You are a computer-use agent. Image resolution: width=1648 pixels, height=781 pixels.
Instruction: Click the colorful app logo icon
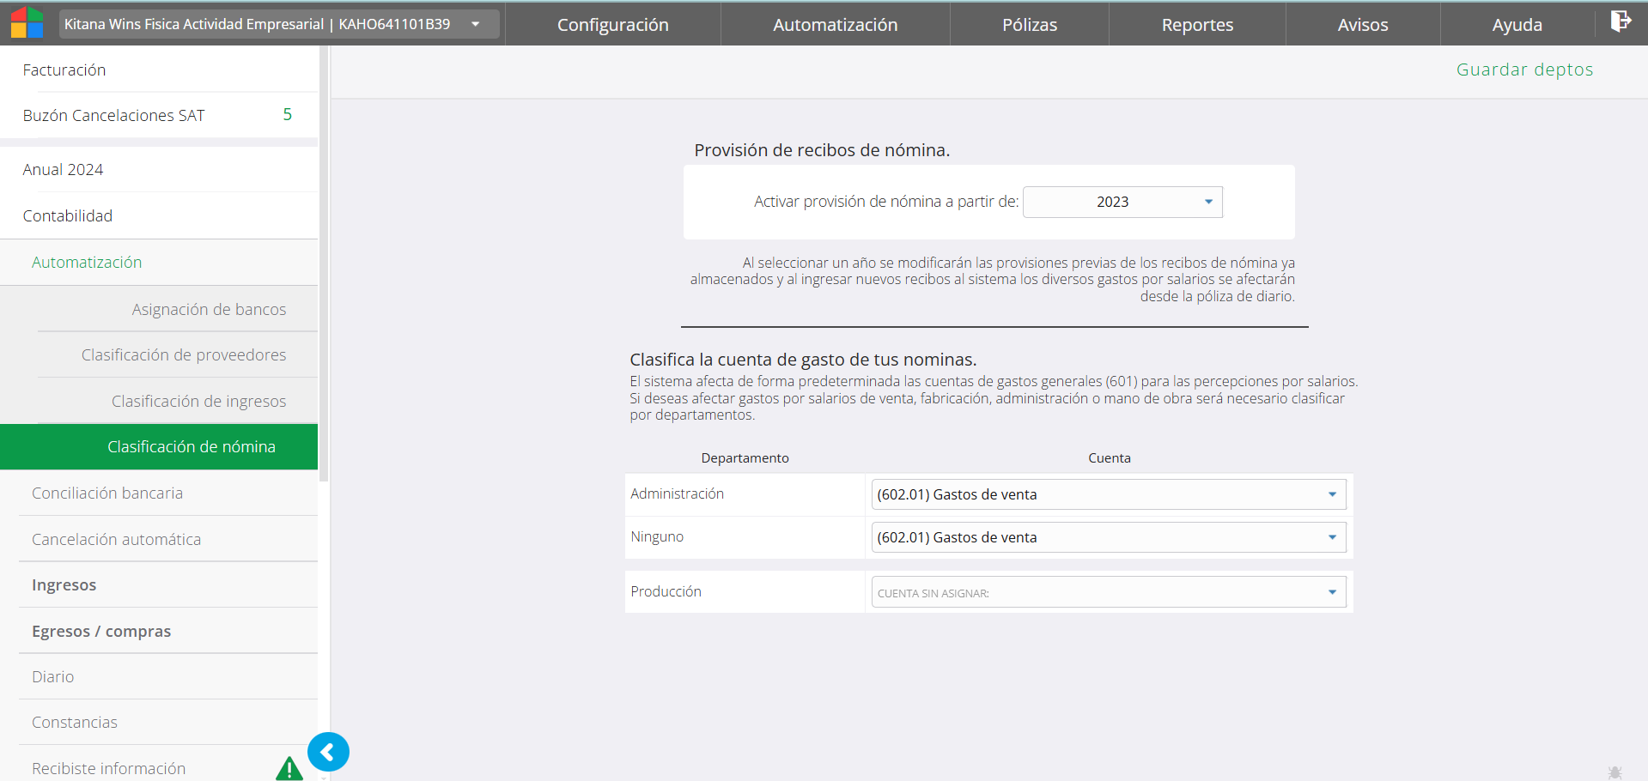point(27,23)
